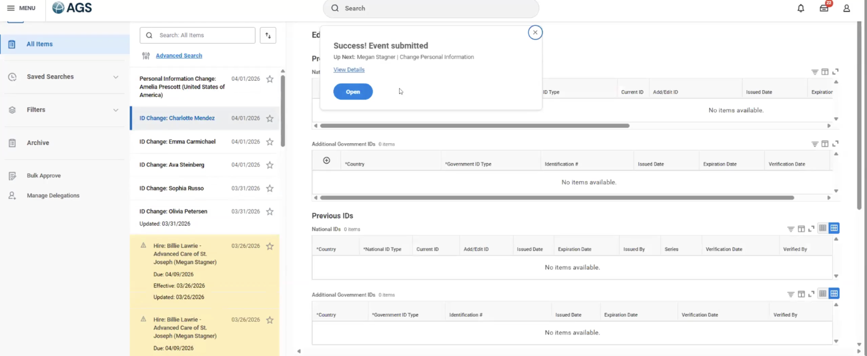The width and height of the screenshot is (867, 356).
Task: Star the ID Change: Ava Steinberg item
Action: (x=270, y=165)
